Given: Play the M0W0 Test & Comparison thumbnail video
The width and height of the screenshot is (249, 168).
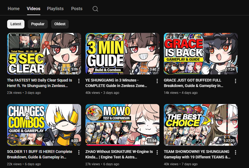Looking at the screenshot, I should (122, 125).
